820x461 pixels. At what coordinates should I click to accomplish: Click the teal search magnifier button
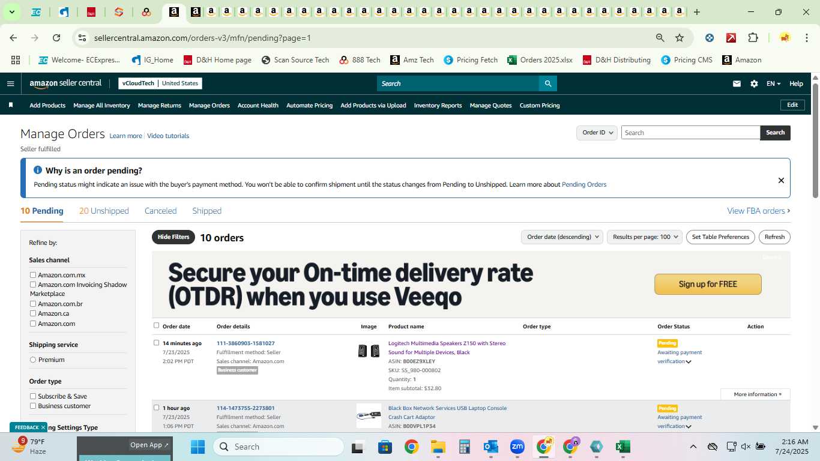click(x=547, y=83)
